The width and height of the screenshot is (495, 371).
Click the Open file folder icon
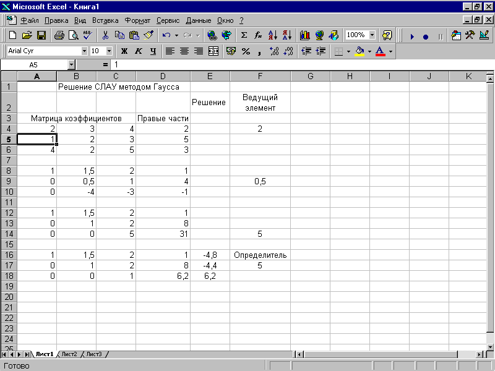[27, 35]
